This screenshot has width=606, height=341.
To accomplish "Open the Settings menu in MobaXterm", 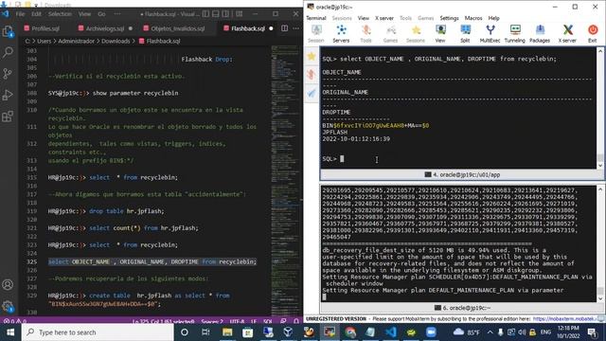I will (x=449, y=18).
